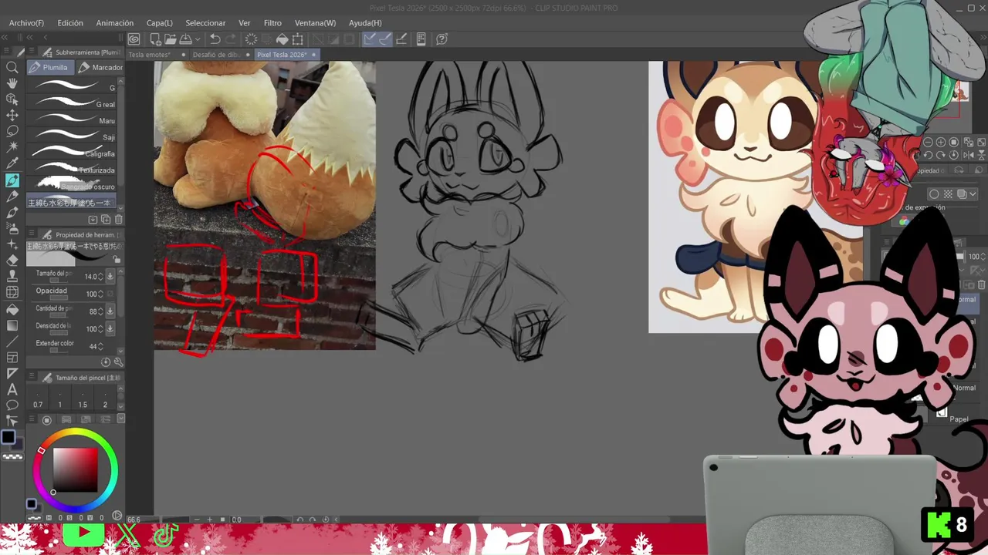The image size is (988, 555).
Task: Select the active Pen tool
Action: click(x=12, y=180)
